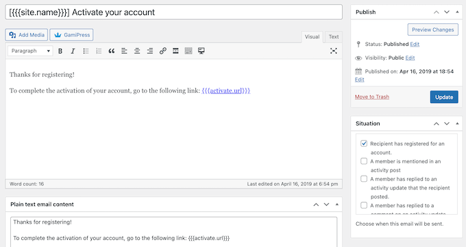Toggle the toolbar kitchen sink

pos(188,51)
